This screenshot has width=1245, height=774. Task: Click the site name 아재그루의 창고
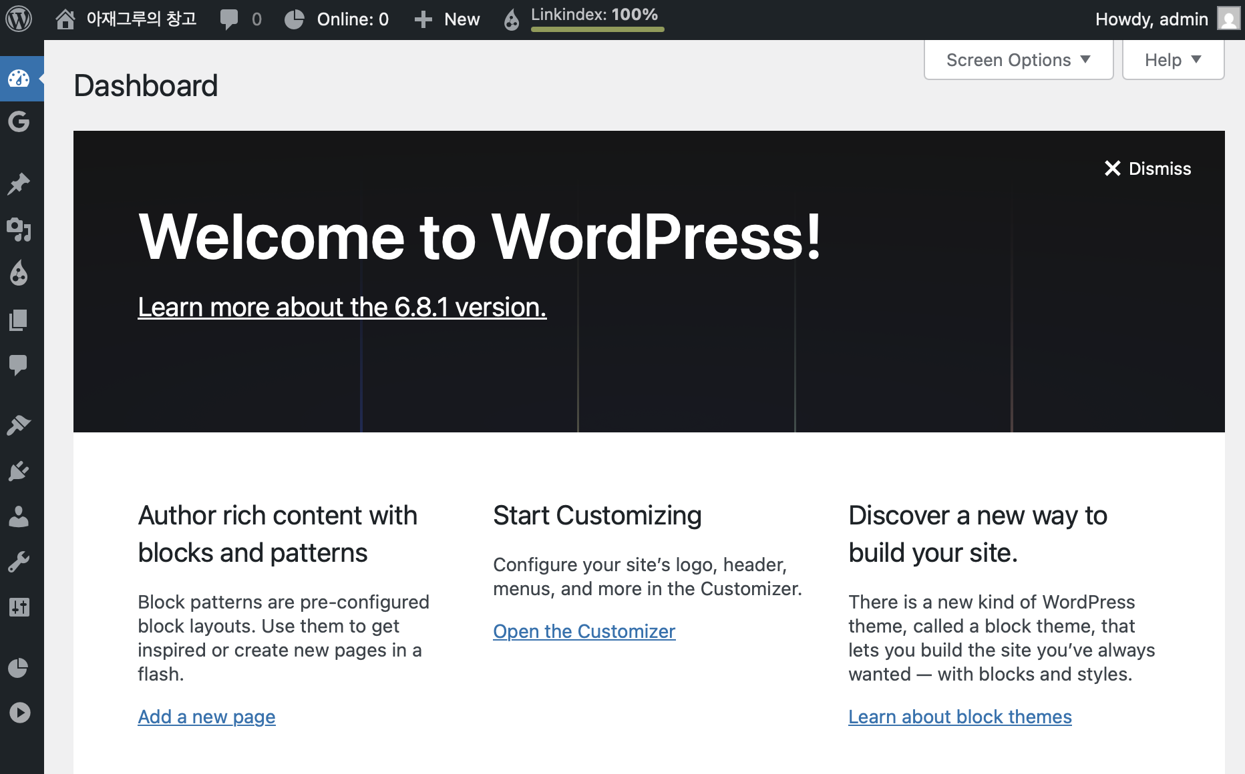coord(142,19)
